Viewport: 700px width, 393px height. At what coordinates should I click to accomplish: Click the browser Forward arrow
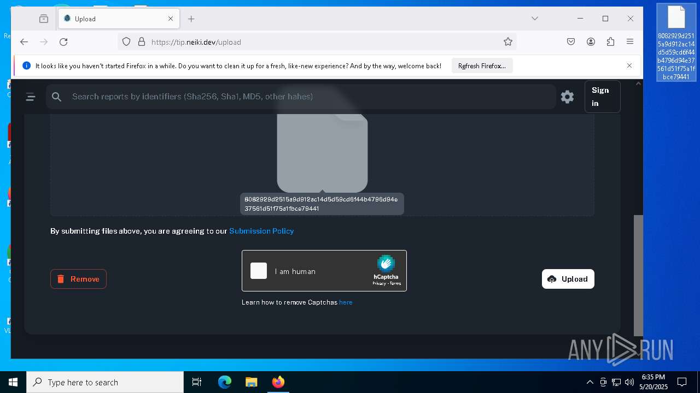44,42
